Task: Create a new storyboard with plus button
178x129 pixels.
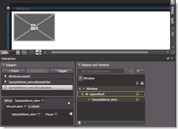Action: (138, 71)
